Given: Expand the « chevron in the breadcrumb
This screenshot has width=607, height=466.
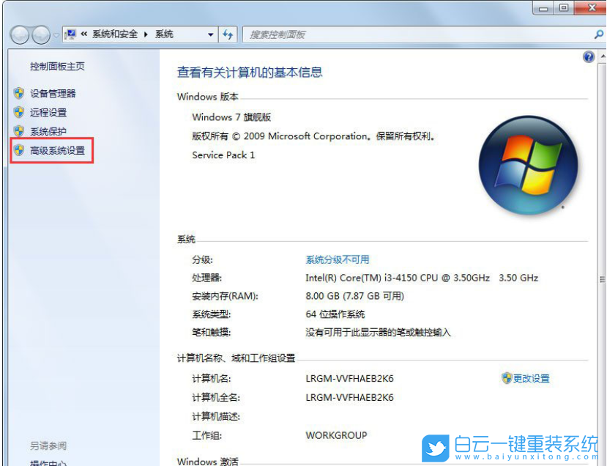Looking at the screenshot, I should pos(83,34).
